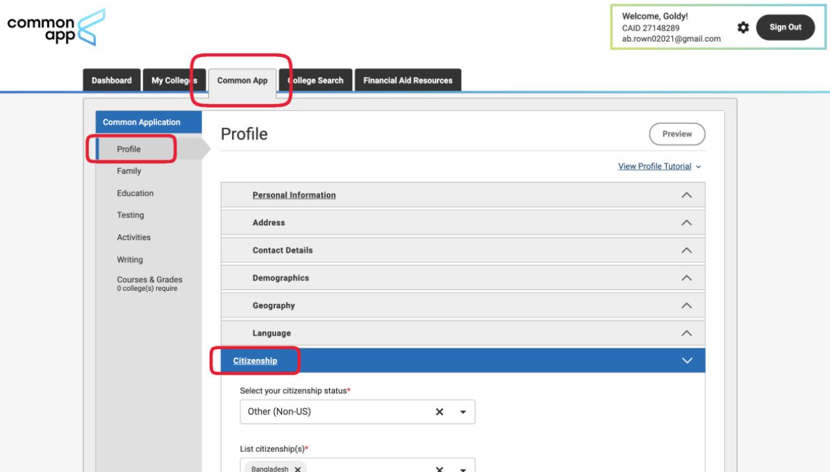
Task: Select the Common App tab
Action: [x=242, y=81]
